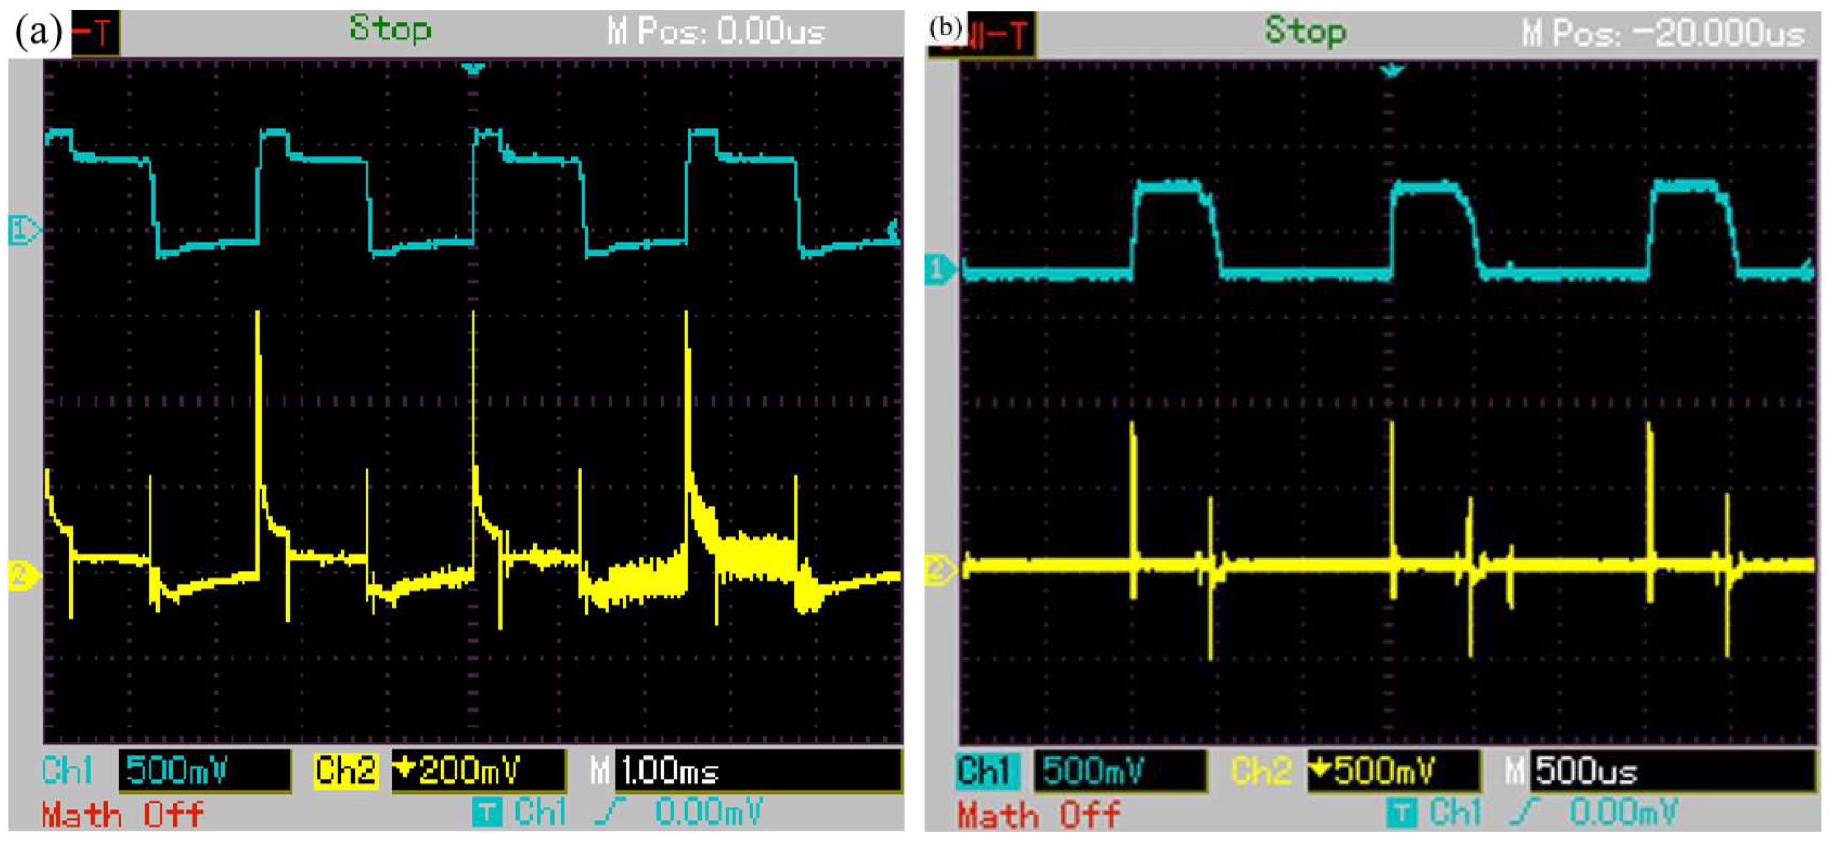Click trigger source T icon on right scope

[1403, 813]
